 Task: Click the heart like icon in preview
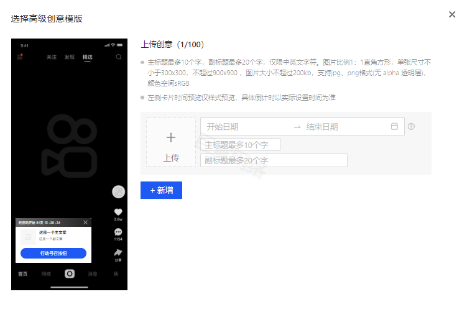118,212
